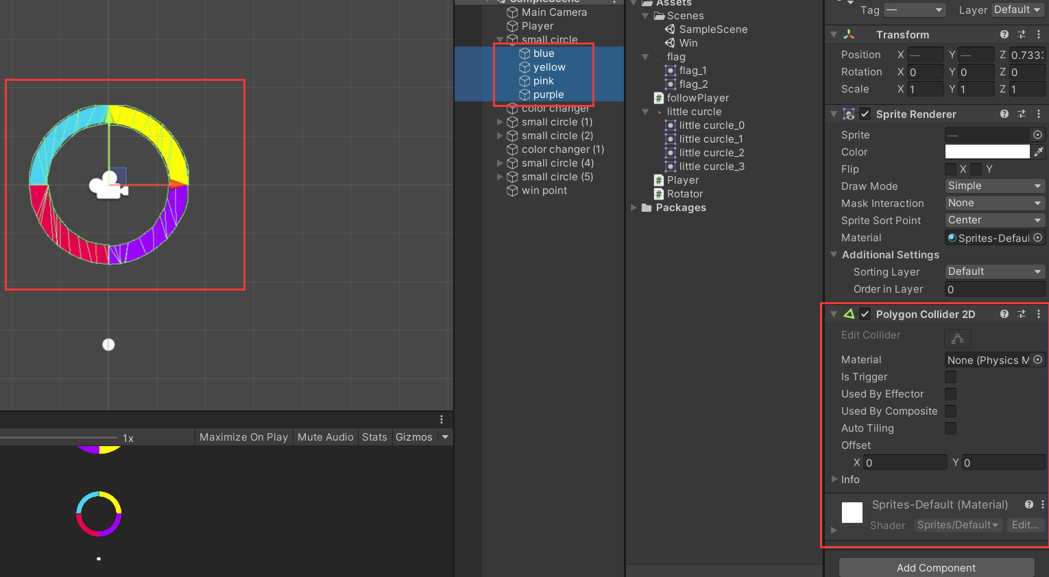
Task: Open Sprites-Default material kebab menu
Action: pyautogui.click(x=1043, y=504)
